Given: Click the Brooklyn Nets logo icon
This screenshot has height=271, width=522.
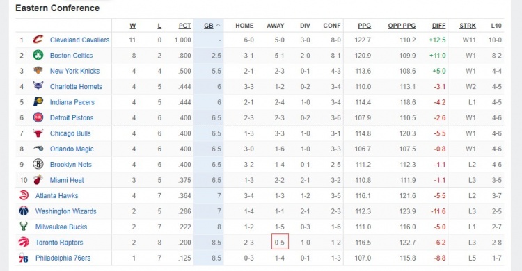Looking at the screenshot, I should 38,164.
